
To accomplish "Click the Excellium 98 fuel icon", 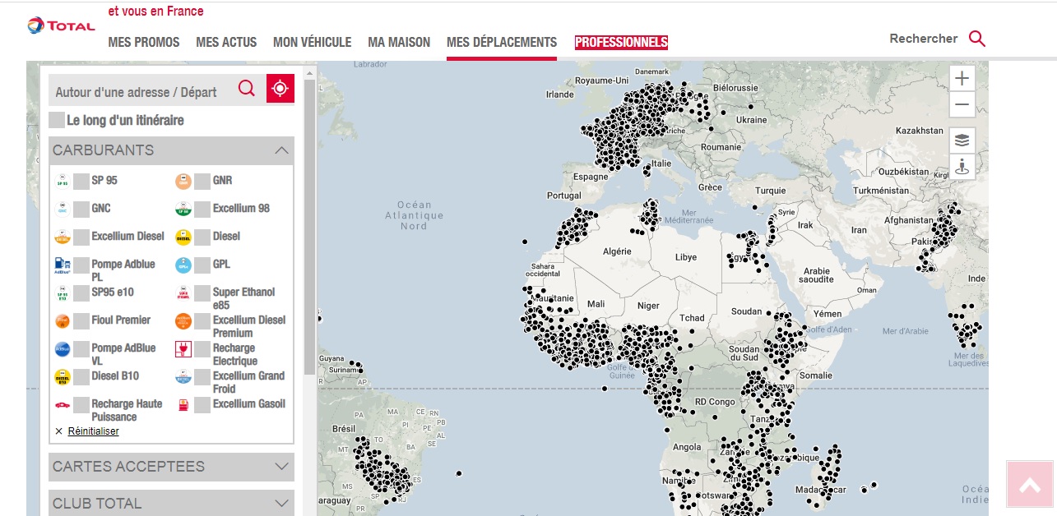I will click(x=183, y=209).
